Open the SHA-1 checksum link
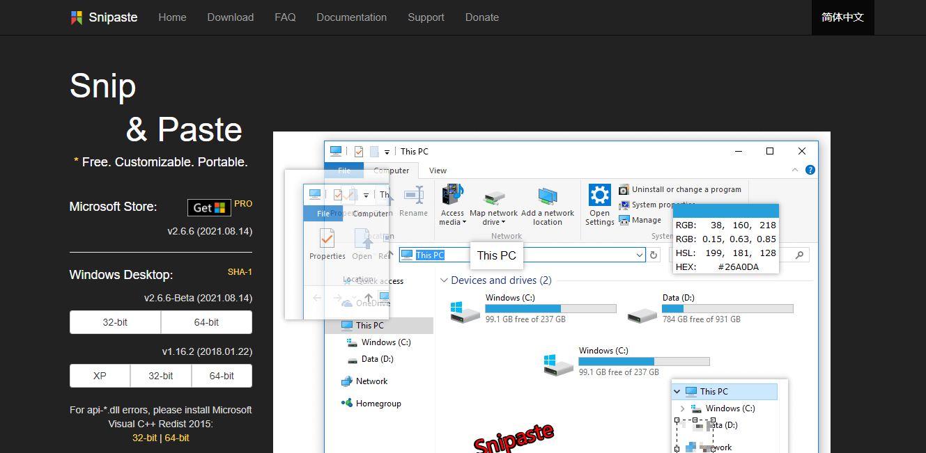 [x=240, y=272]
